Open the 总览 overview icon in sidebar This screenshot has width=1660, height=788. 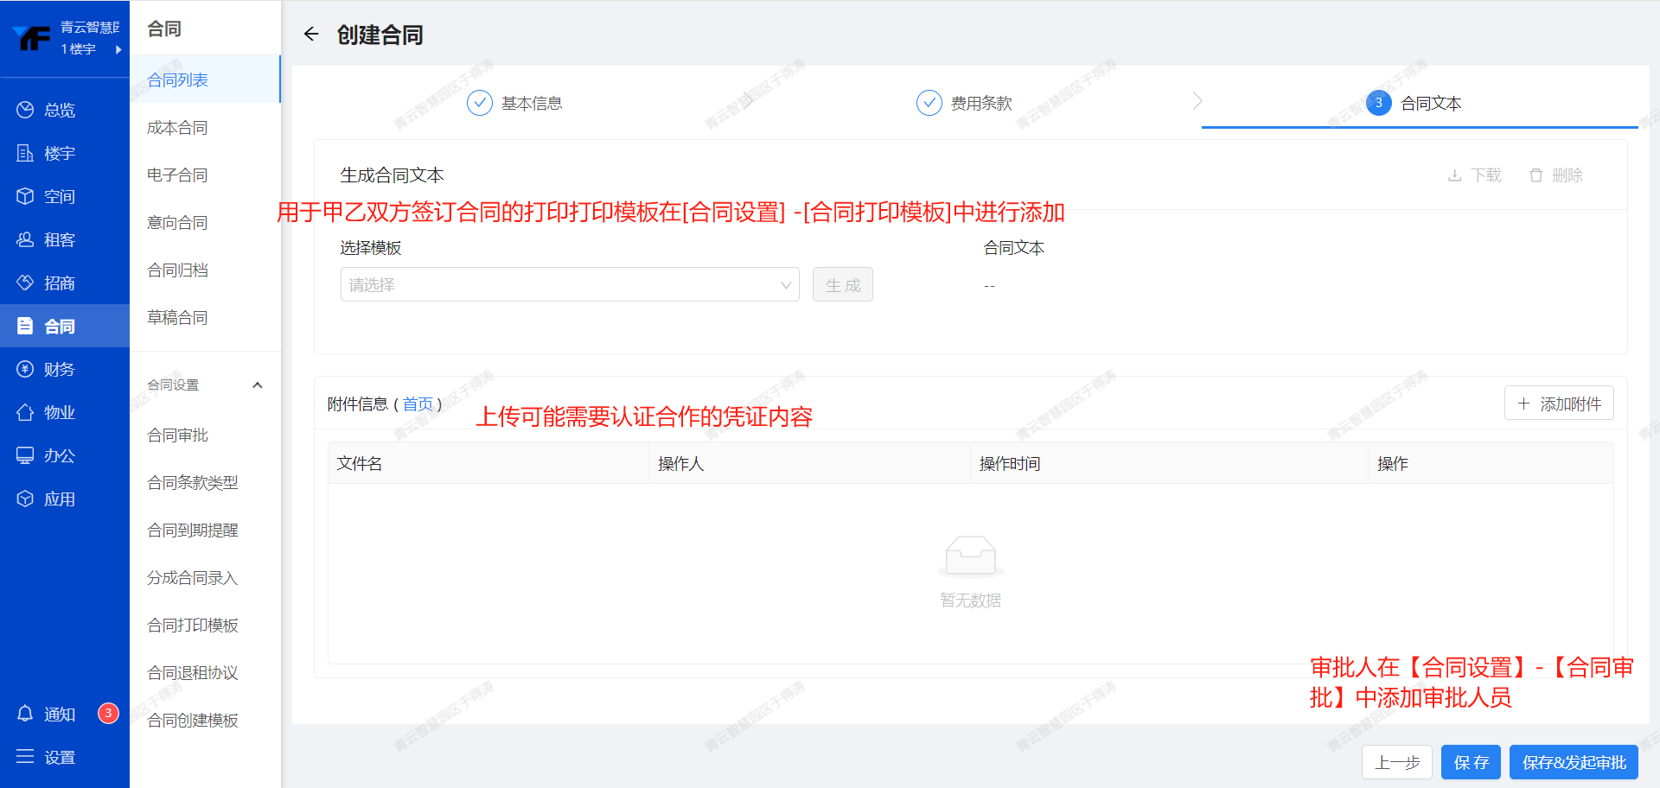[x=25, y=110]
